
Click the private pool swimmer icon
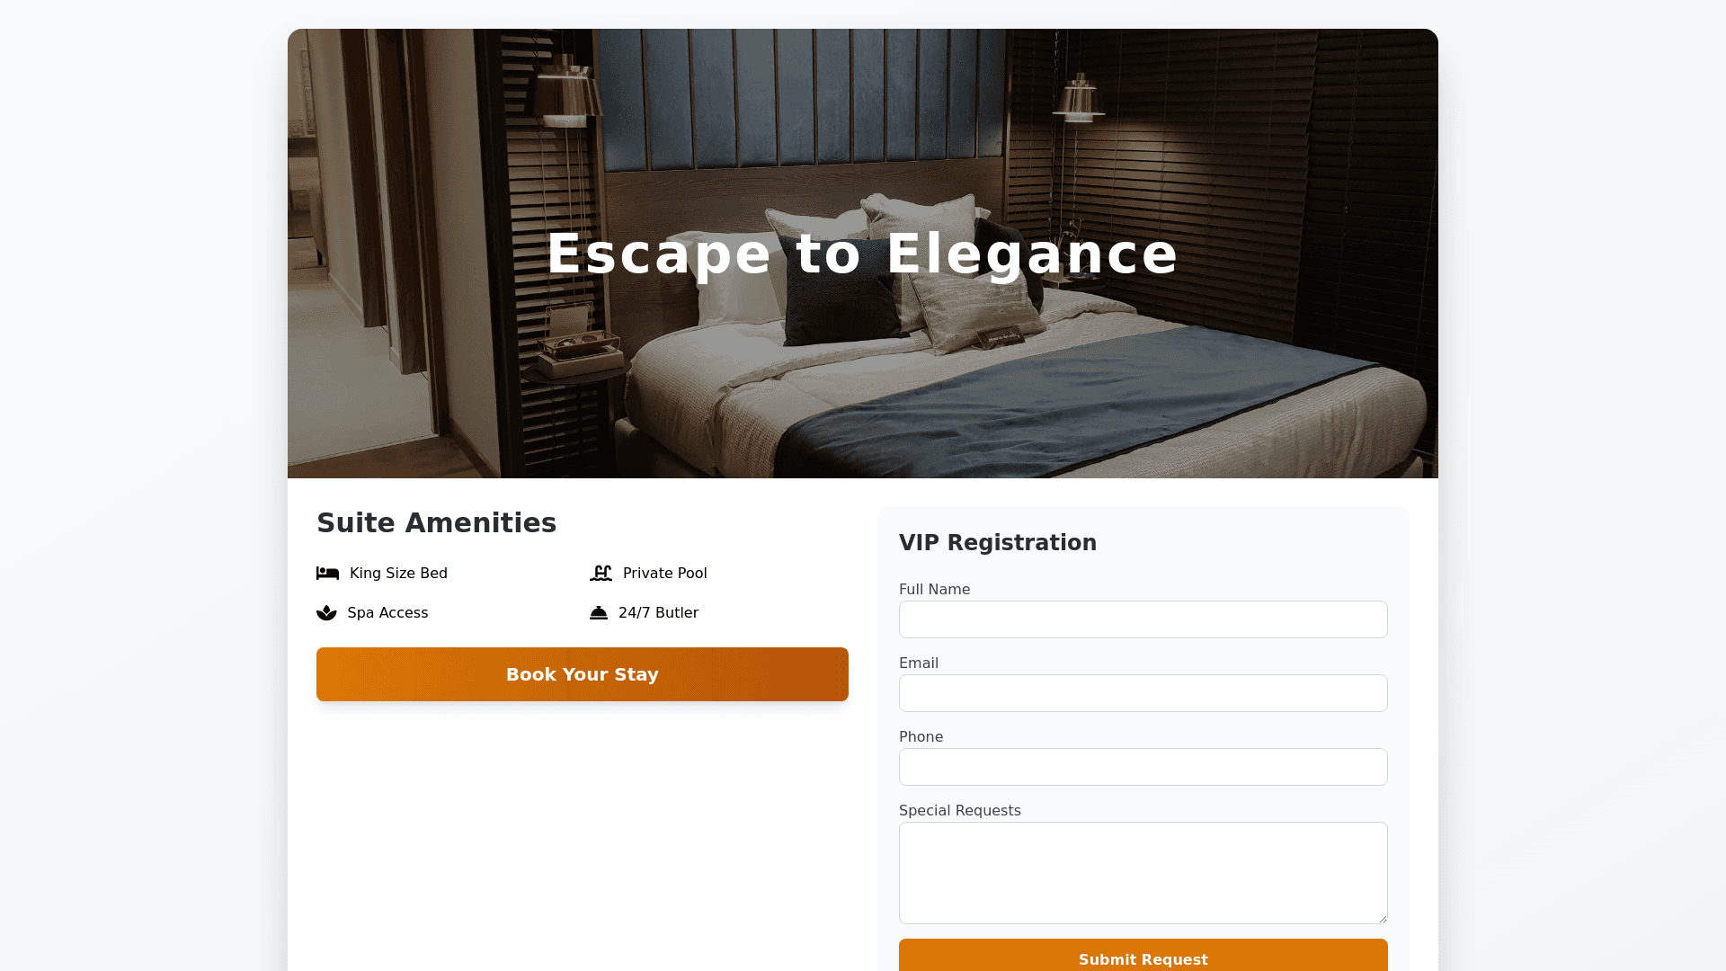[601, 574]
